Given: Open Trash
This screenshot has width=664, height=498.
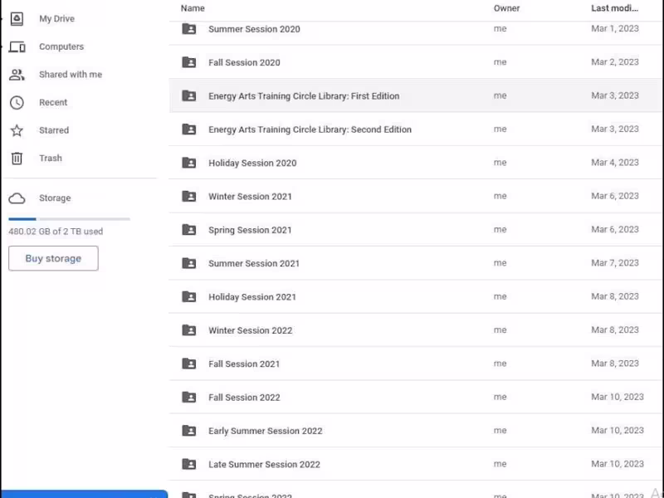Looking at the screenshot, I should (x=51, y=158).
